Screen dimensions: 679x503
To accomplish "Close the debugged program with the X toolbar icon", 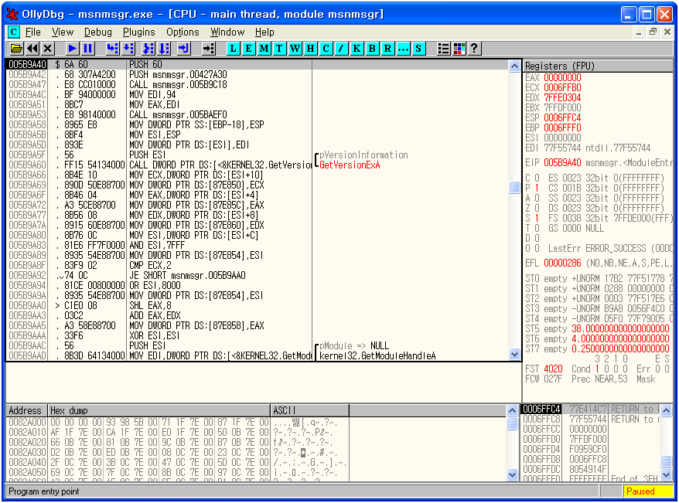I will point(48,49).
